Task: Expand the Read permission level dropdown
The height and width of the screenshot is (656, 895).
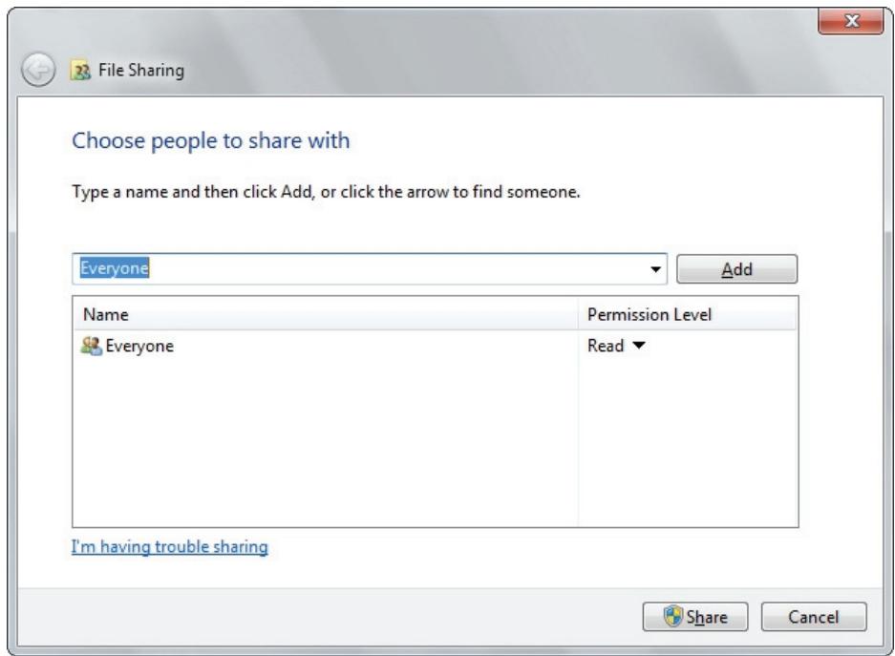Action: pyautogui.click(x=639, y=345)
